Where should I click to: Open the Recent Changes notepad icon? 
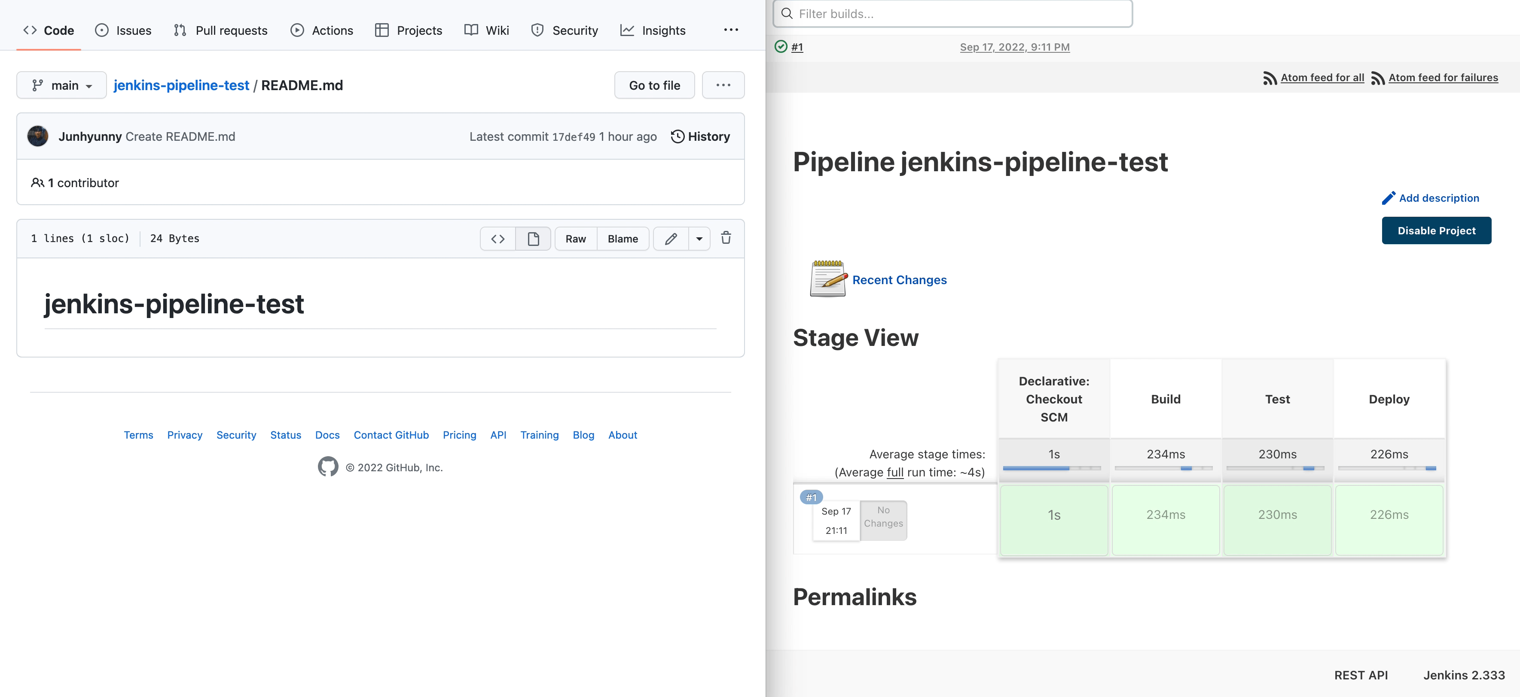827,279
